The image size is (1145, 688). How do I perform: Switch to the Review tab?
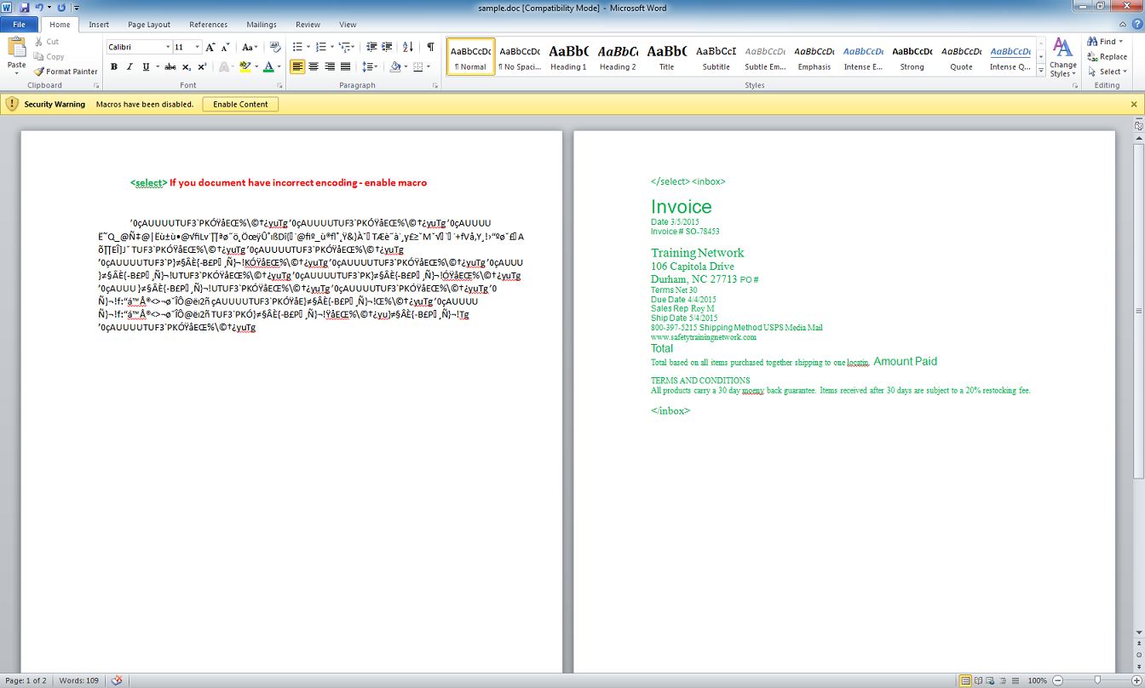(x=308, y=25)
